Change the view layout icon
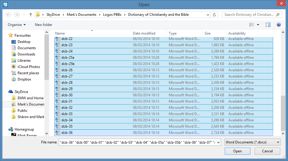The image size is (288, 161). [251, 25]
